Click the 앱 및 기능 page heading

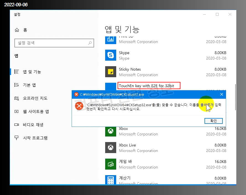click(x=122, y=30)
